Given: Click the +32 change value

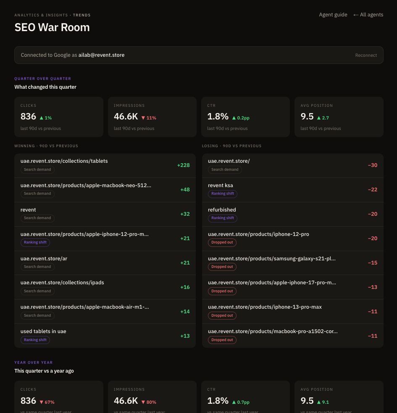Looking at the screenshot, I should coord(185,214).
